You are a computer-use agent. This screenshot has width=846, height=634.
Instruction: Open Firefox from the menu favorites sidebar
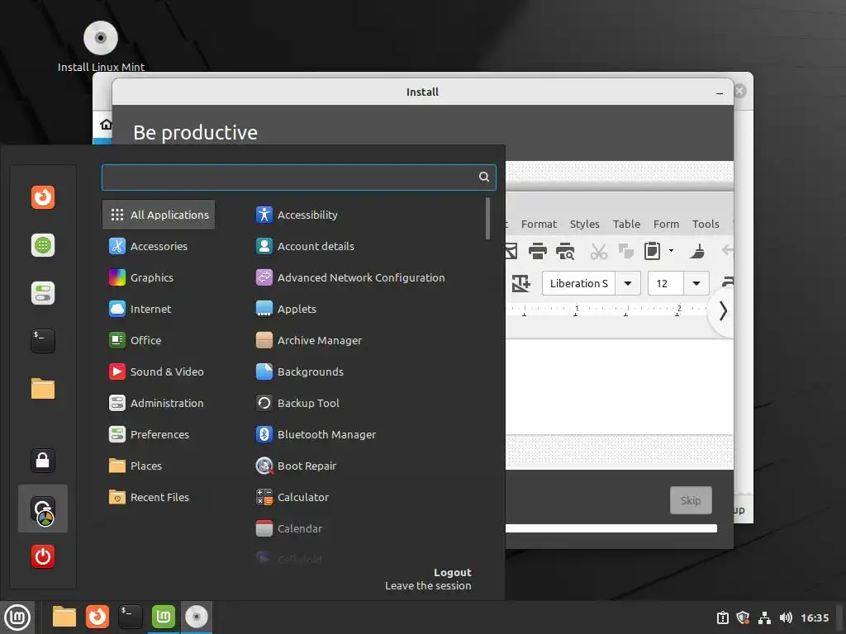pyautogui.click(x=43, y=196)
